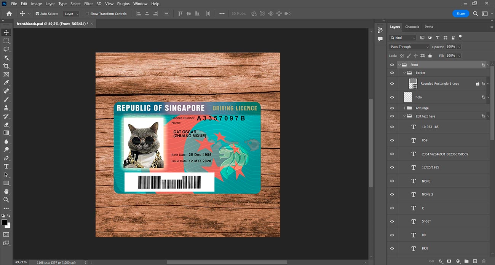Click the background color swatch
Image resolution: width=495 pixels, height=265 pixels.
point(8,226)
